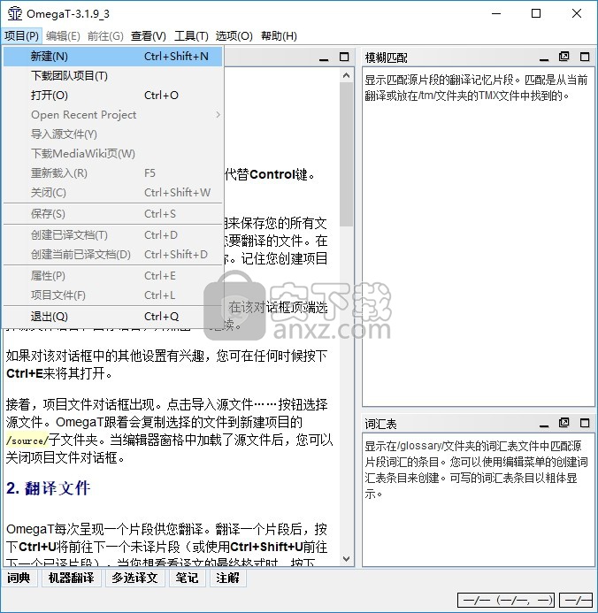The width and height of the screenshot is (598, 613).
Task: Open the 前往(G) menu
Action: point(105,36)
